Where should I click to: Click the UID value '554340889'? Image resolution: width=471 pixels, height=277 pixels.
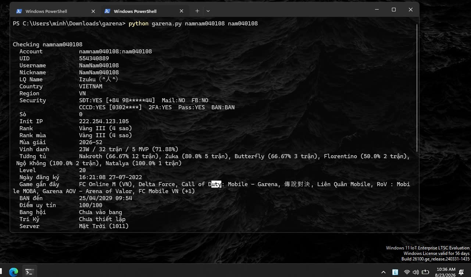(x=94, y=58)
